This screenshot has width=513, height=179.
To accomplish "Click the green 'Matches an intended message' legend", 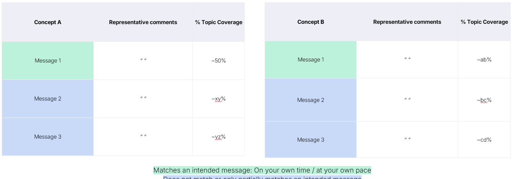I will click(x=262, y=170).
